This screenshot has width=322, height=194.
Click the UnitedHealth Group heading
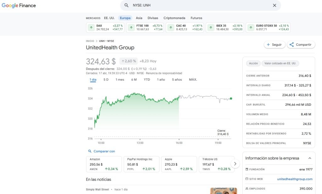(110, 48)
